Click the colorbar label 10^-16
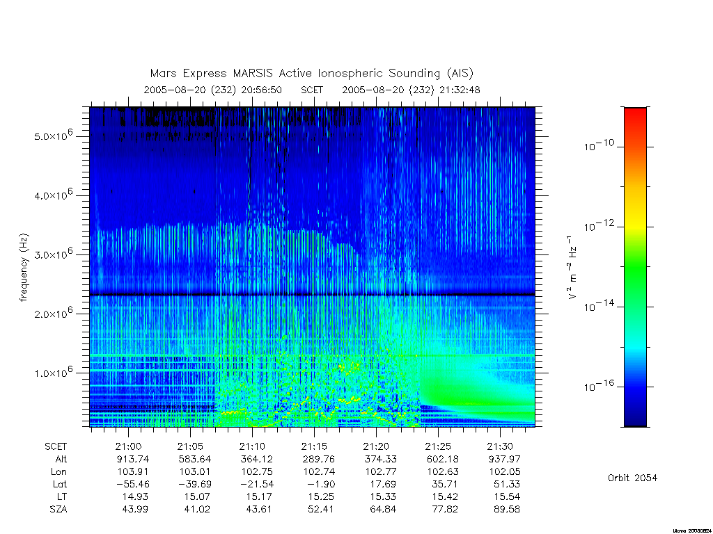 point(599,385)
